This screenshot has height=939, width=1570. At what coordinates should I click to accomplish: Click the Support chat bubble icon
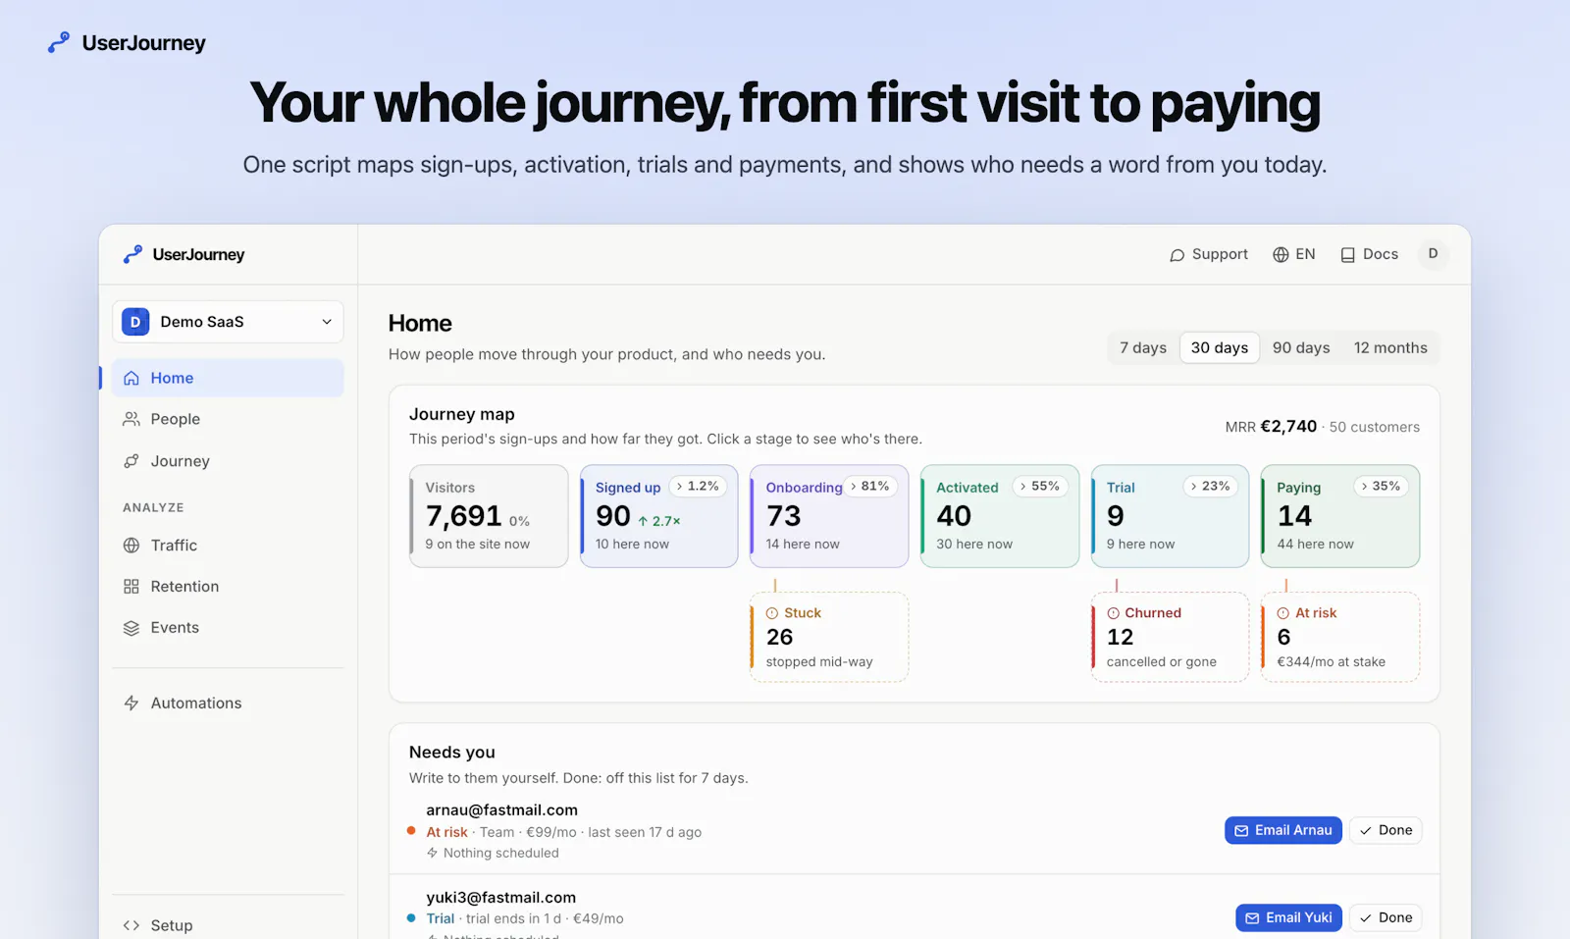pyautogui.click(x=1177, y=255)
